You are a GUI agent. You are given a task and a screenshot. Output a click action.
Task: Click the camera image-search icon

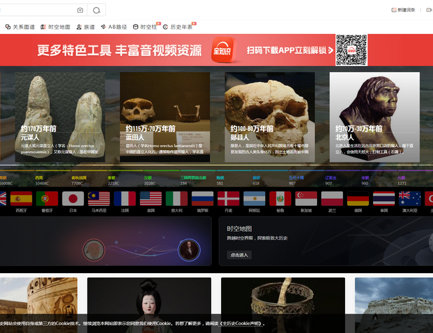pyautogui.click(x=80, y=10)
